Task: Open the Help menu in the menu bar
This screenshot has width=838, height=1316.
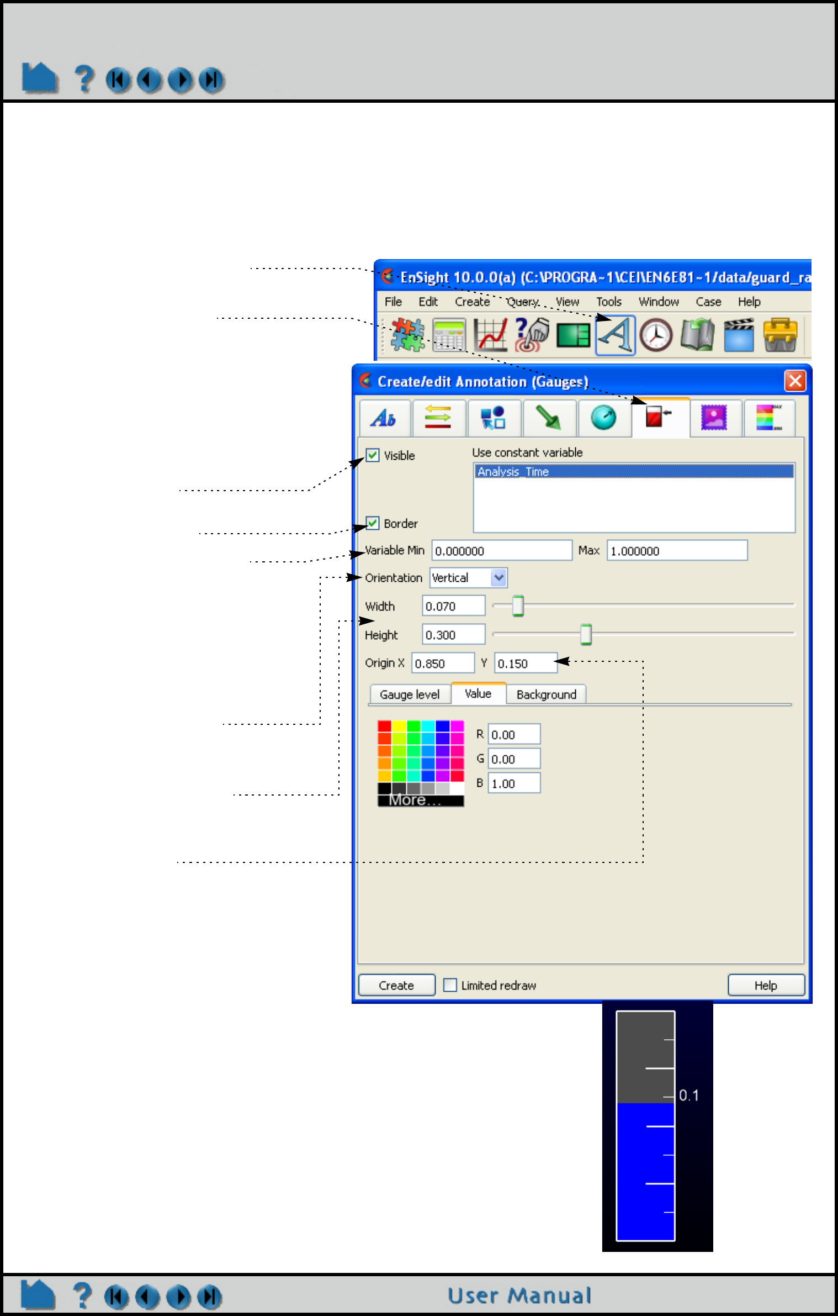Action: click(x=749, y=302)
